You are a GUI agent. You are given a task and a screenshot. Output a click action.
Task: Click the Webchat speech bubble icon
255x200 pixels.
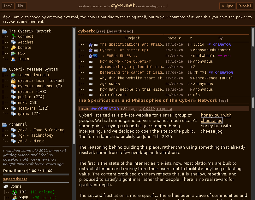(x=13, y=42)
